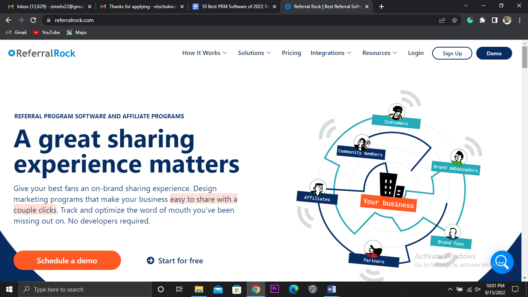Show Chrome's side panel
The width and height of the screenshot is (528, 297).
494,20
